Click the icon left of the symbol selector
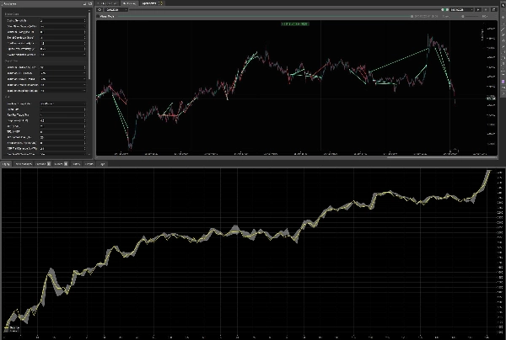This screenshot has height=340, width=506. 100,10
